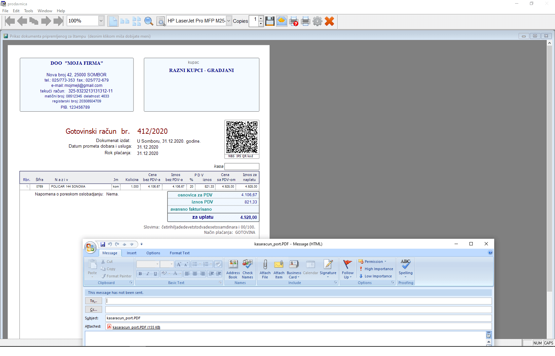Go to first page arrow
The image size is (555, 356).
[x=10, y=21]
